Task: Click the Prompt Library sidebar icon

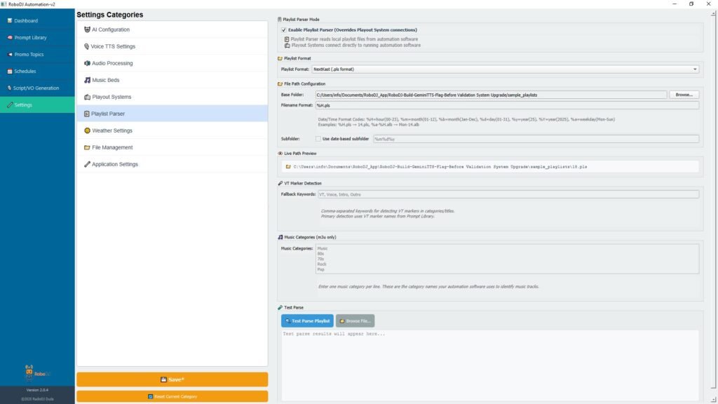Action: (x=10, y=38)
